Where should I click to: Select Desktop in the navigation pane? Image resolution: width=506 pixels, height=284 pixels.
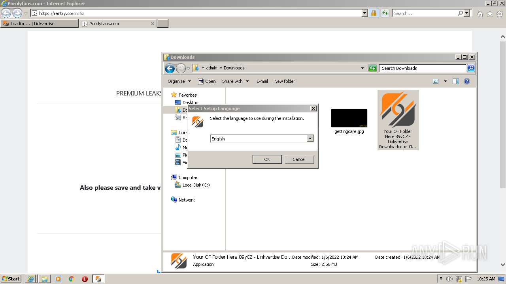click(x=187, y=103)
